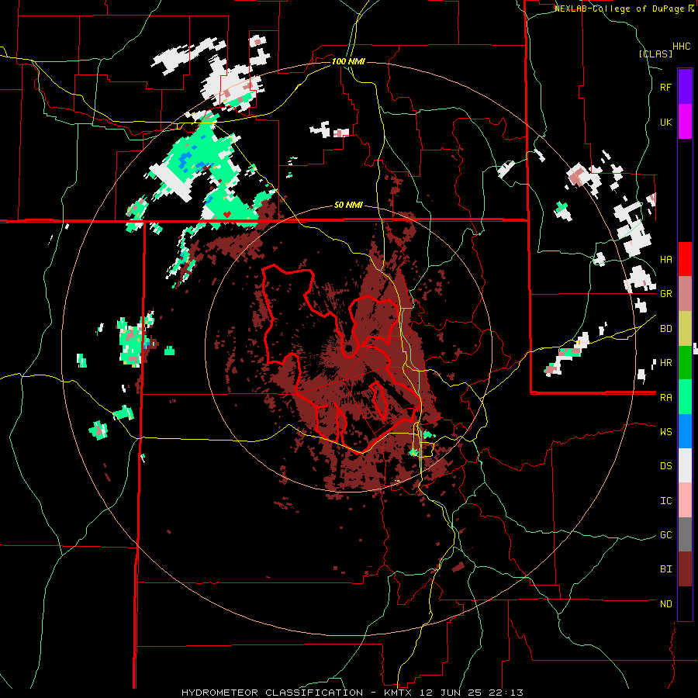Click the ND legend label
698x698 pixels.
click(665, 604)
